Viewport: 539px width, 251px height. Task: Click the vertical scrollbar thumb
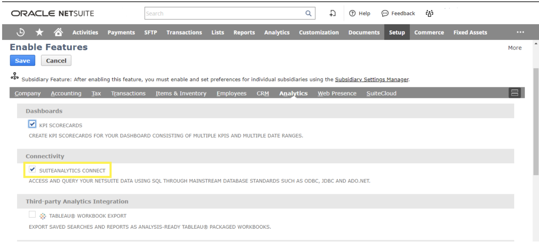click(x=536, y=122)
